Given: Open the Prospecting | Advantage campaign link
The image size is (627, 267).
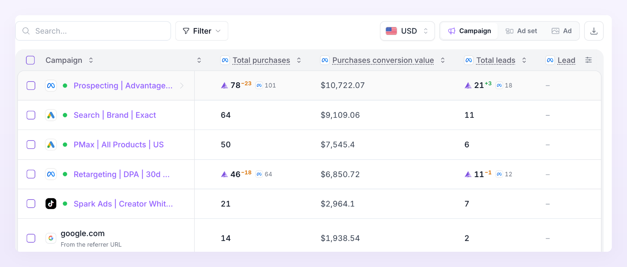Looking at the screenshot, I should click(x=123, y=86).
